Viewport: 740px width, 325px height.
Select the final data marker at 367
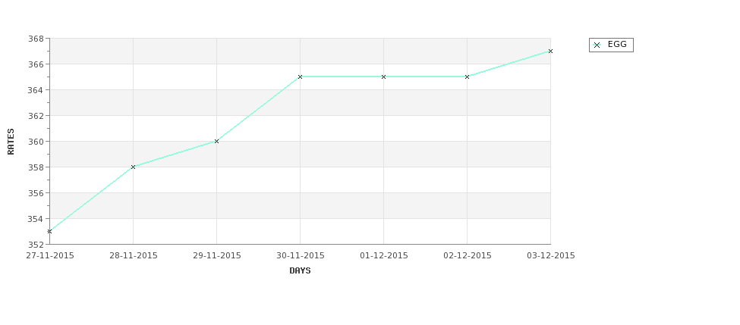(x=550, y=51)
